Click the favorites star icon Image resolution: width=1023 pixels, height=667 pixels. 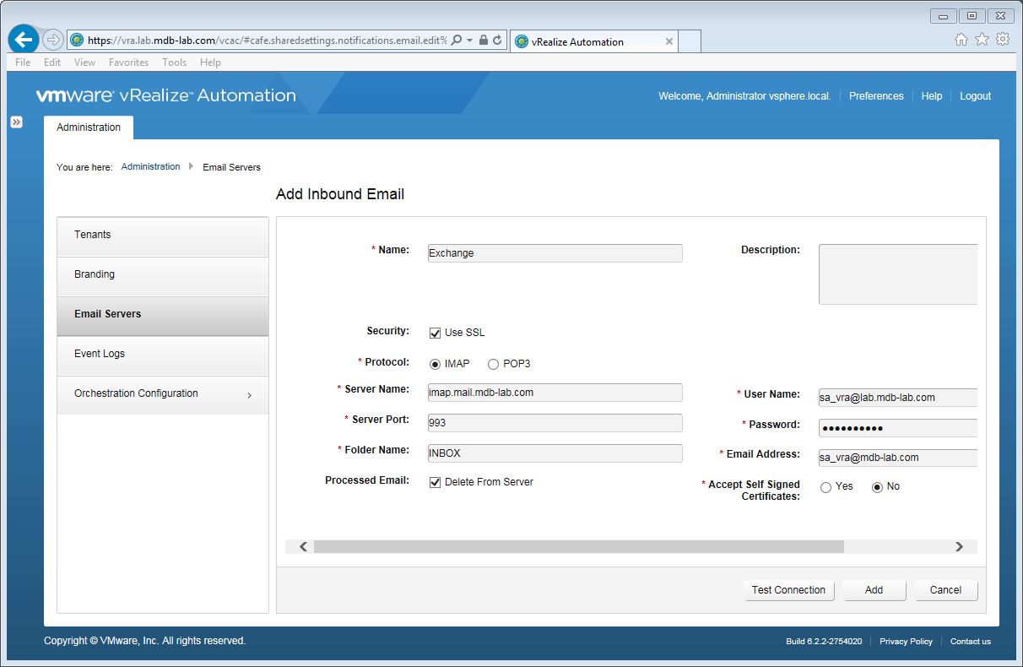coord(982,40)
